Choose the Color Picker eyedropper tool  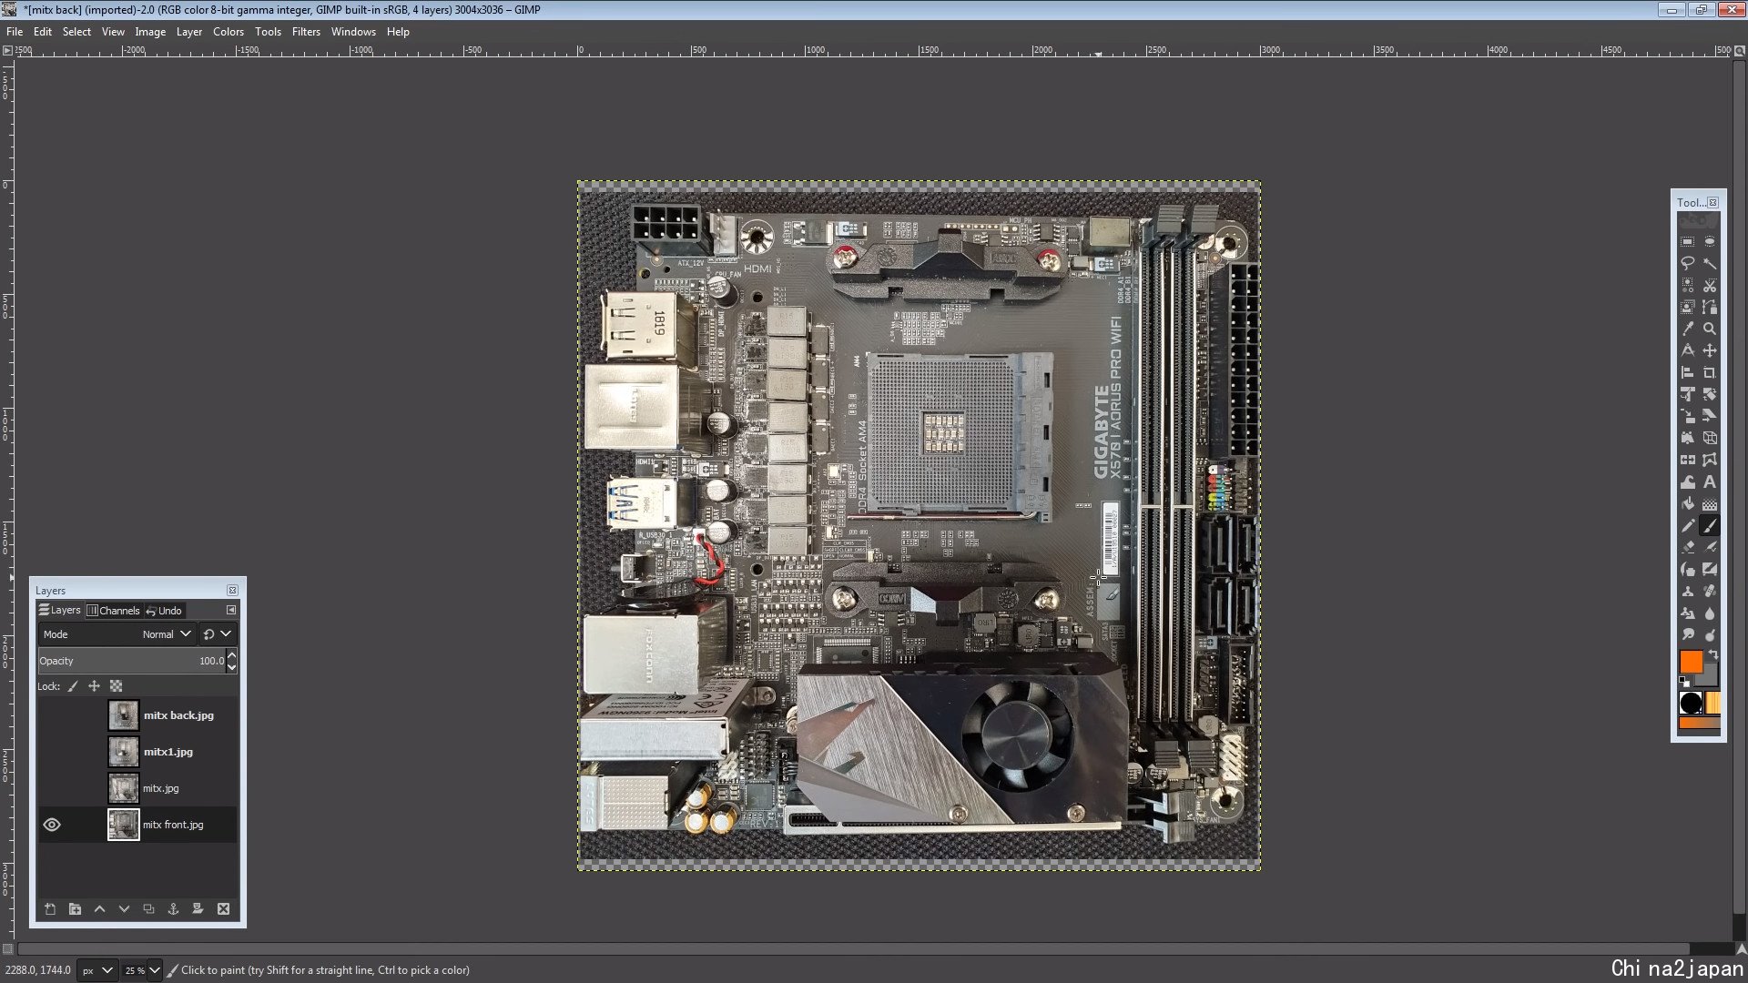click(x=1687, y=329)
